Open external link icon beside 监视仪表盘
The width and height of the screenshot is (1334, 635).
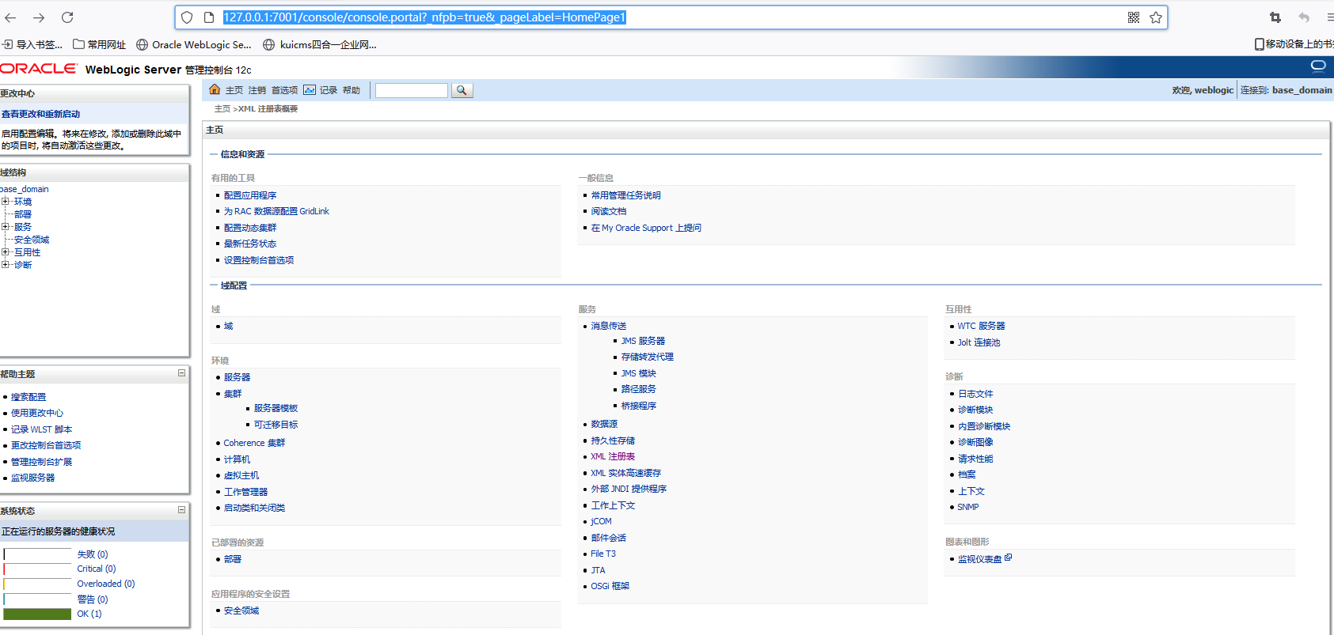pyautogui.click(x=1009, y=558)
